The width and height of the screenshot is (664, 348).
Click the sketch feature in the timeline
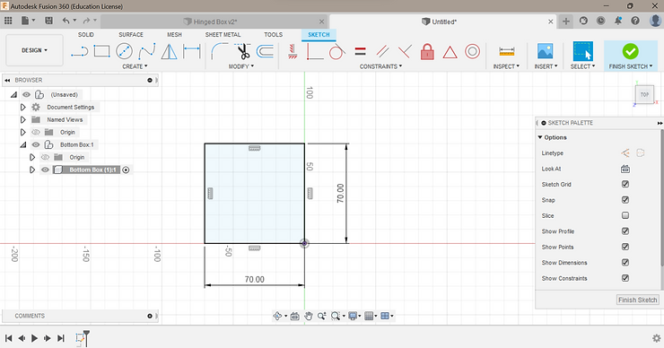click(x=80, y=338)
